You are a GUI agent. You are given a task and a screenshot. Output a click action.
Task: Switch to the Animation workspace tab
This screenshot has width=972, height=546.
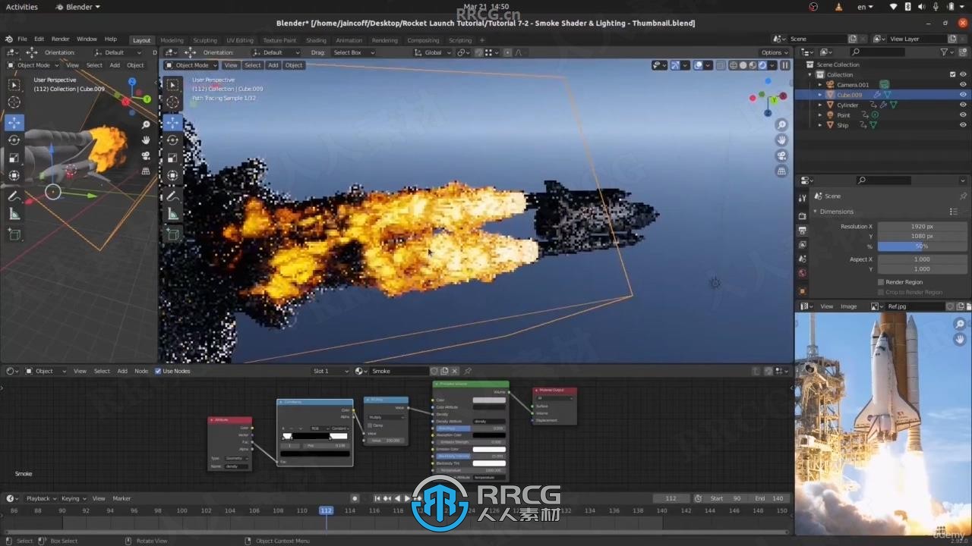[349, 40]
